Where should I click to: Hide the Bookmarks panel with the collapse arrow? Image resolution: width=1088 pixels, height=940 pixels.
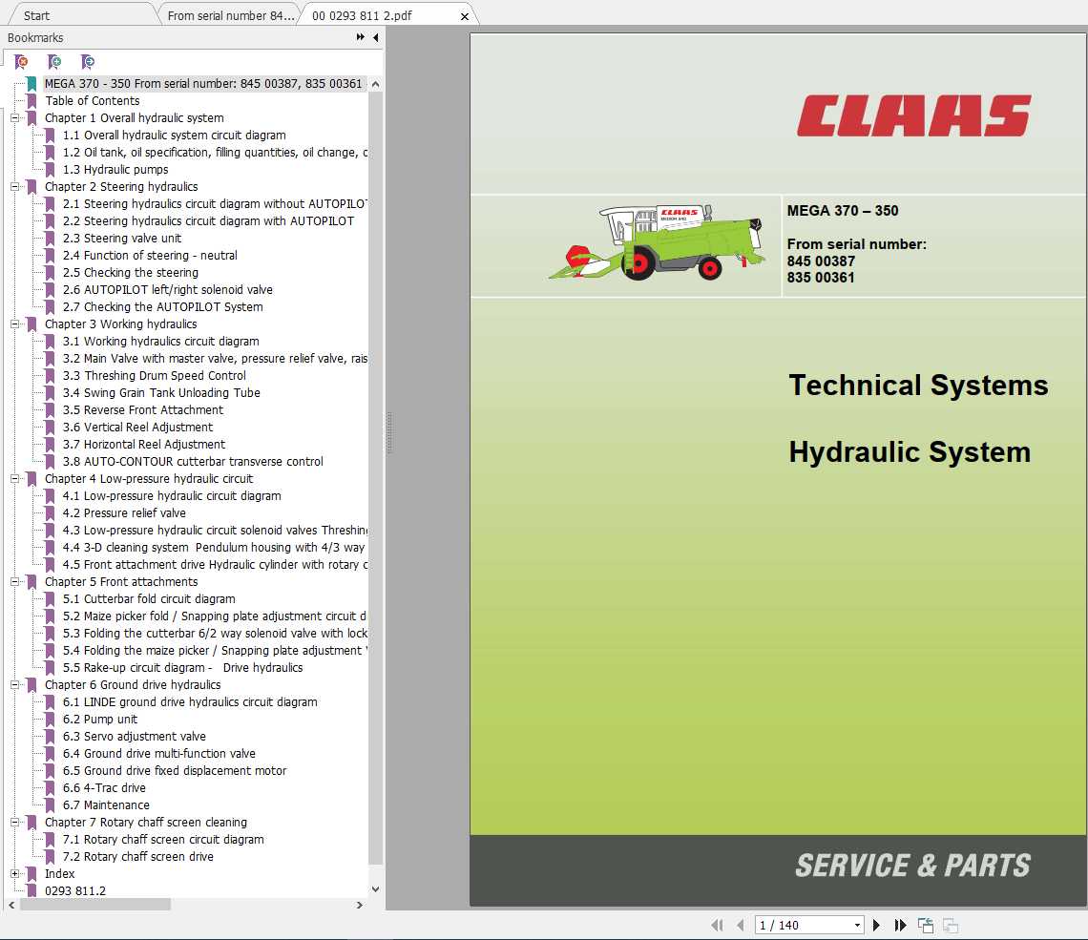[x=375, y=35]
